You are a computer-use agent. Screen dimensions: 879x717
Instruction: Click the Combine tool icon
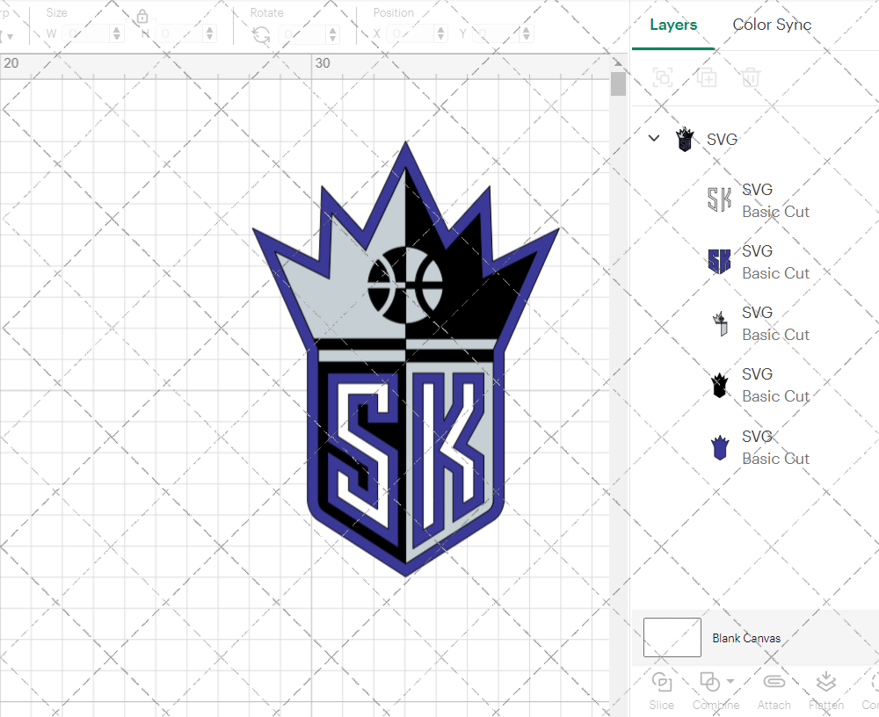point(709,682)
